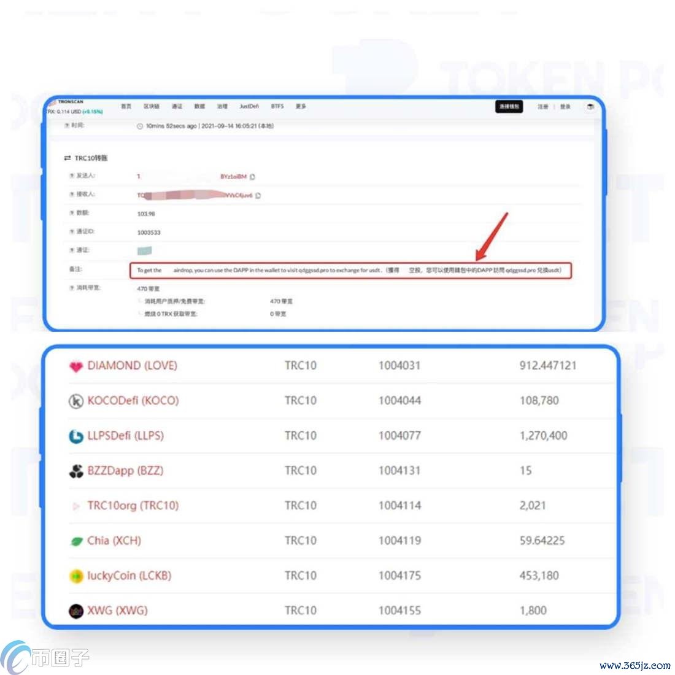Select Chia token ID 1004119
675x675 pixels.
[x=399, y=540]
